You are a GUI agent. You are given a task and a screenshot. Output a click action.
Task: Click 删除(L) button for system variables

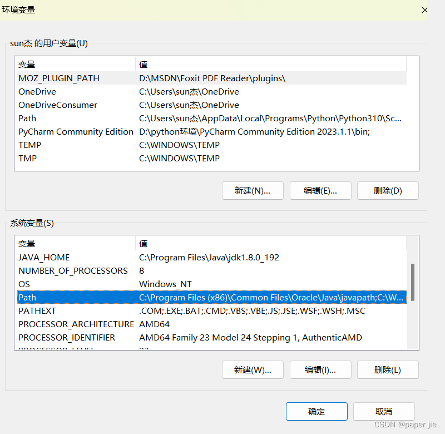[x=388, y=370]
